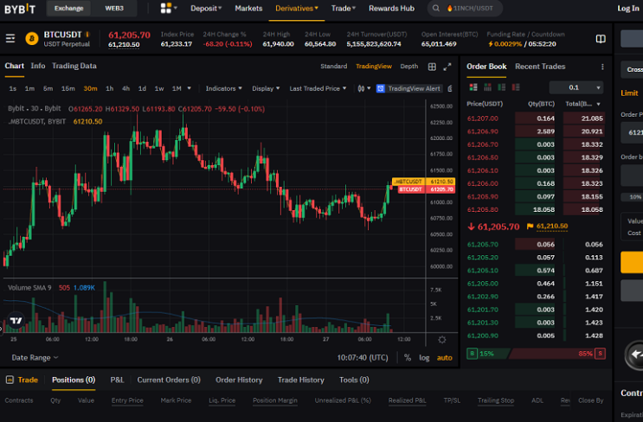Image resolution: width=643 pixels, height=422 pixels.
Task: Open the P&L tab
Action: point(117,380)
